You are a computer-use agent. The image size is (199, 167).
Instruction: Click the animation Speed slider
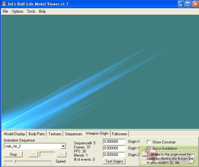pyautogui.click(x=28, y=161)
